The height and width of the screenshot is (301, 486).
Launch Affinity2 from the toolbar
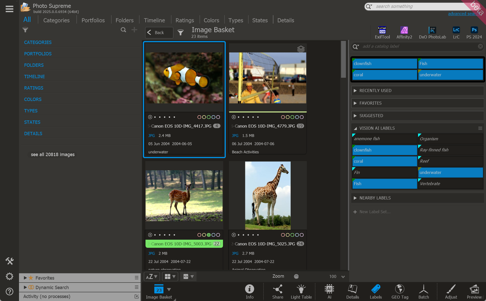404,33
